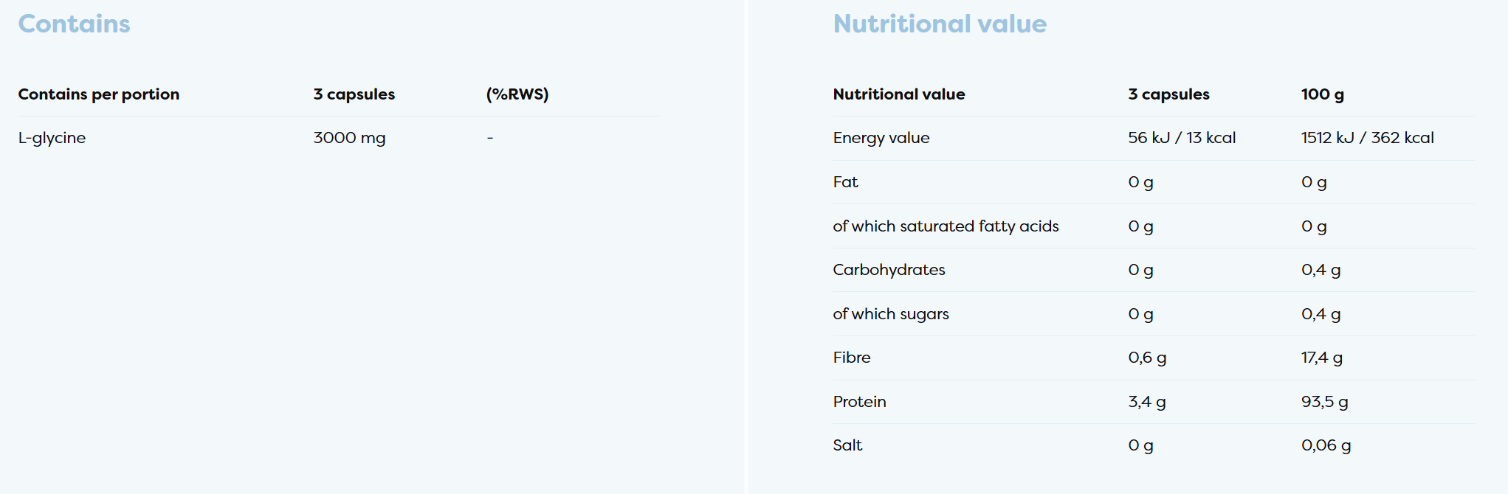Select the Fat row label

[x=845, y=182]
